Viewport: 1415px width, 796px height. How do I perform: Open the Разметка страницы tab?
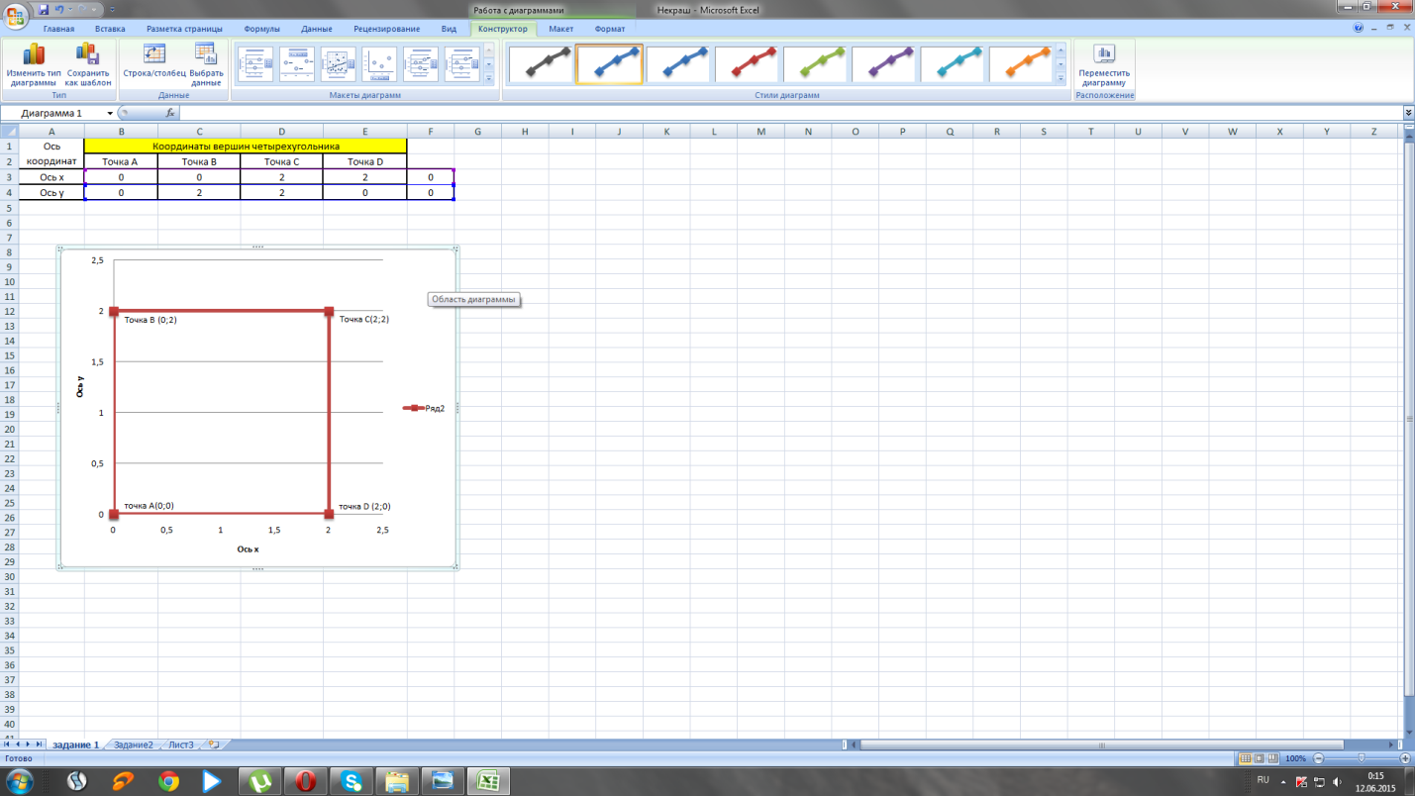[x=184, y=30]
